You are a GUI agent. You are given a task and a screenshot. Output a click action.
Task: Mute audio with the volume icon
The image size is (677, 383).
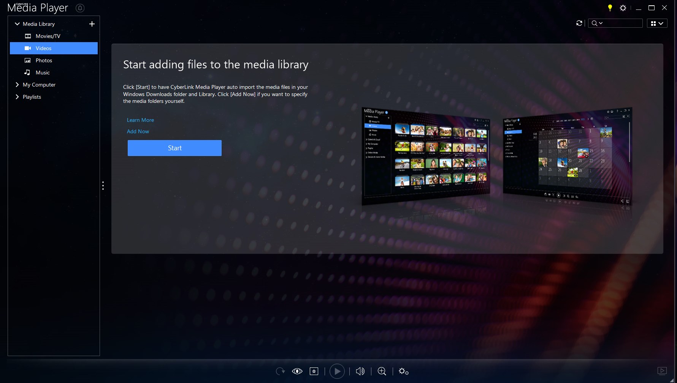(360, 371)
